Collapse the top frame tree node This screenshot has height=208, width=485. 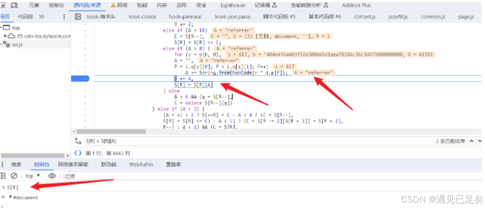(1, 28)
